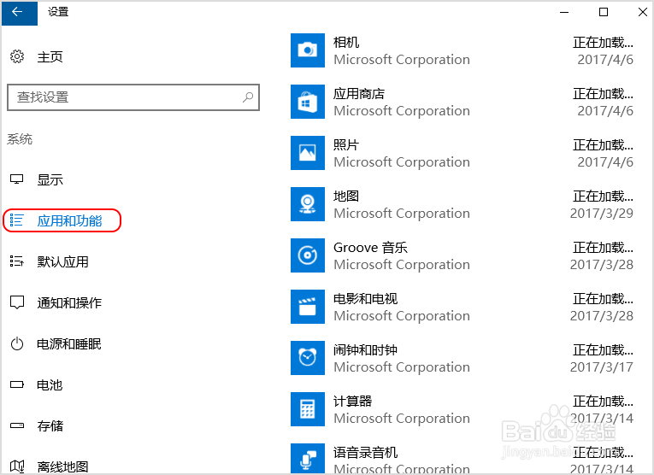This screenshot has height=475, width=654.
Task: Open the 默认应用 settings section
Action: click(62, 262)
